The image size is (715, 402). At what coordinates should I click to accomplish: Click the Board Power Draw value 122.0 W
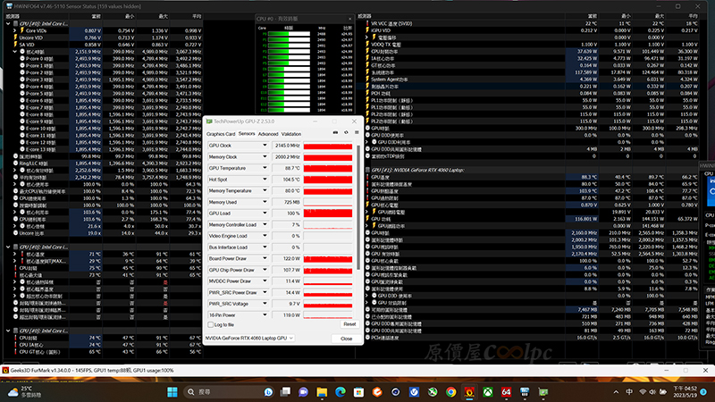tap(287, 258)
